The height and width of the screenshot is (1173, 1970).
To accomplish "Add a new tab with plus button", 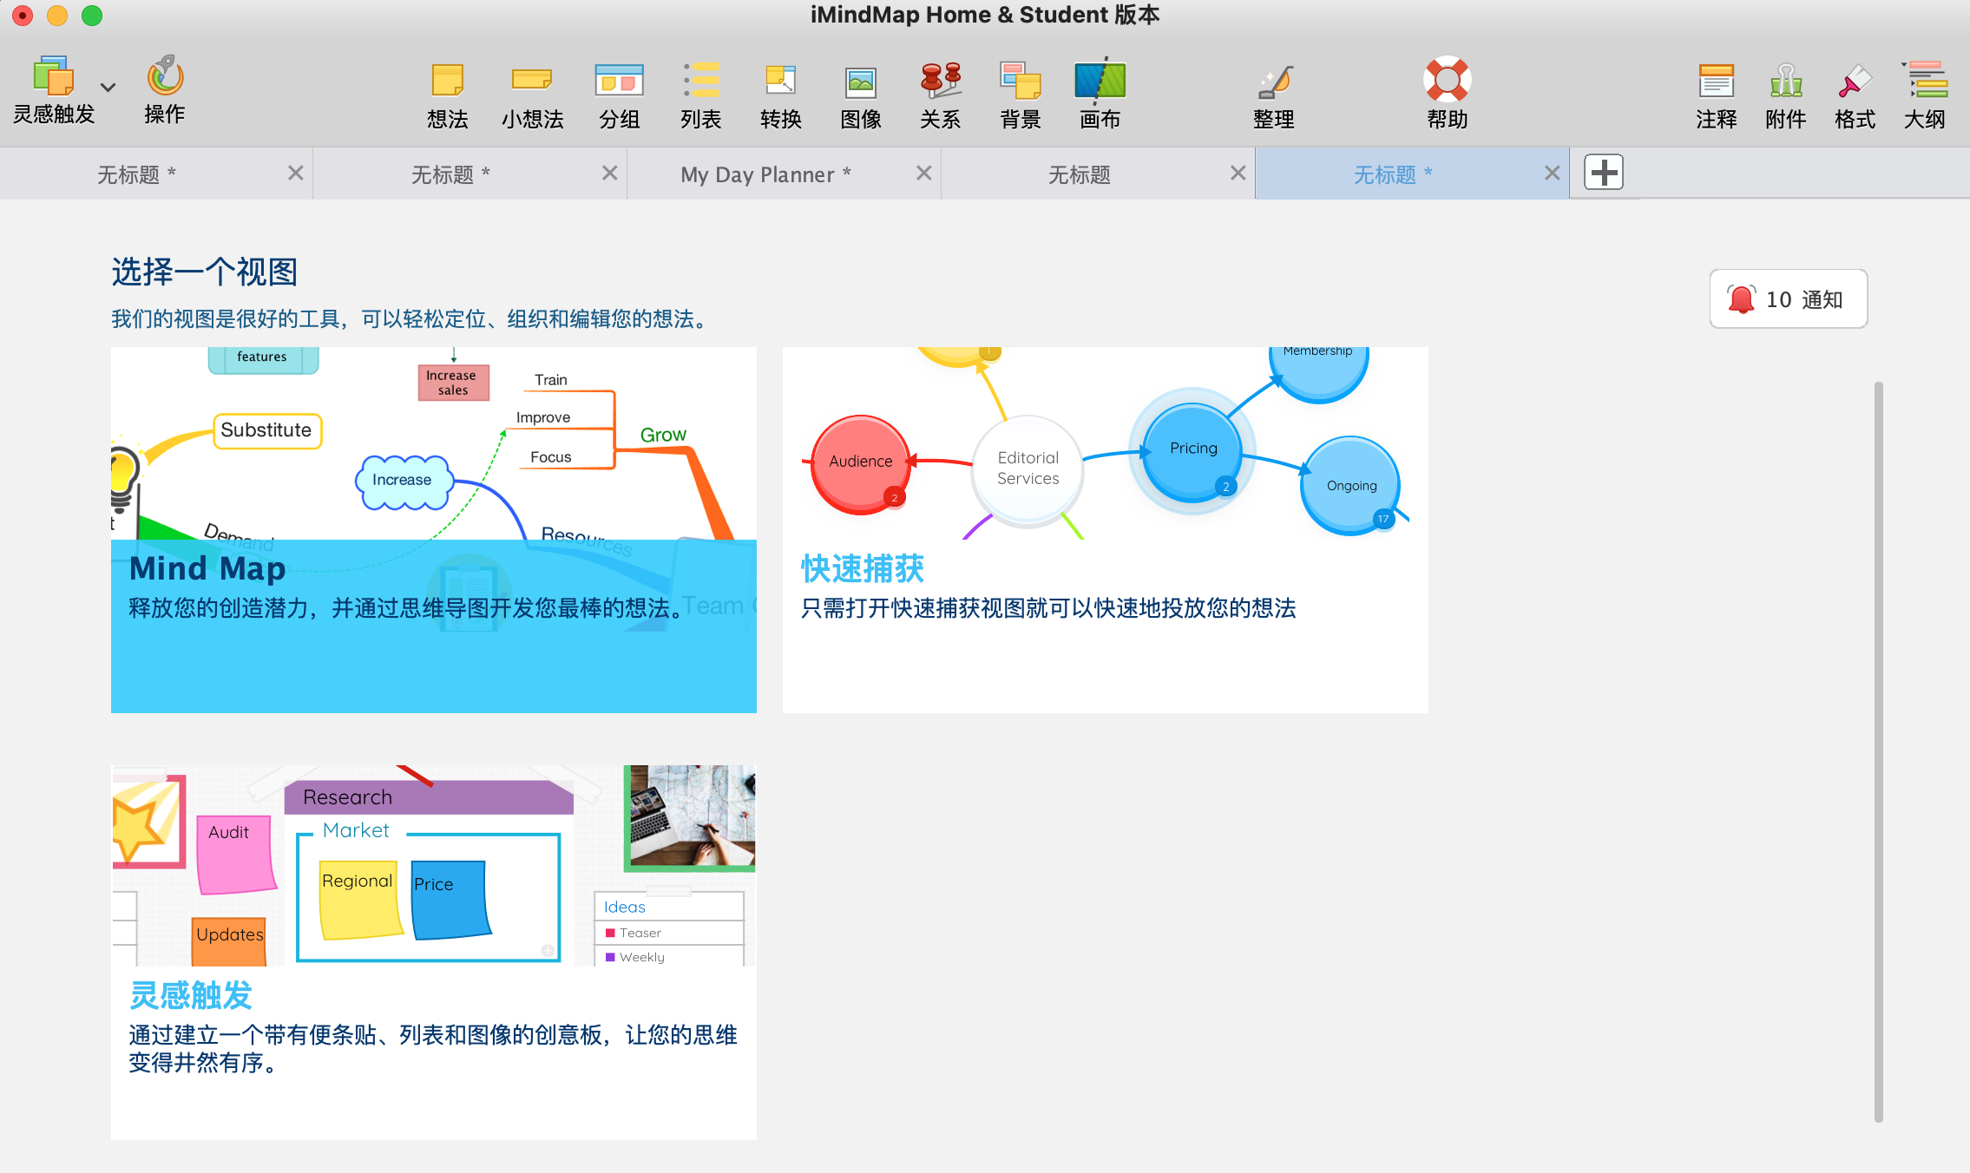I will [x=1603, y=173].
